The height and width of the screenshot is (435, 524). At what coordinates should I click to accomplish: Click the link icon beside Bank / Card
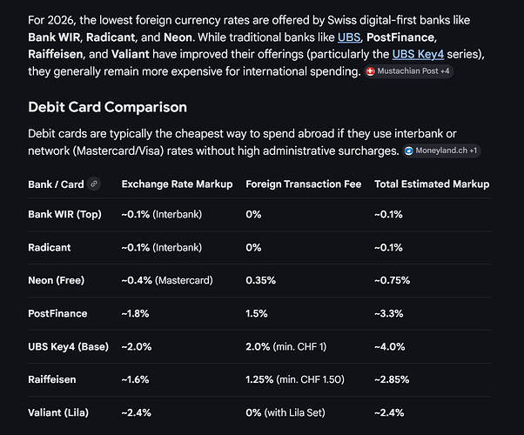tap(93, 184)
